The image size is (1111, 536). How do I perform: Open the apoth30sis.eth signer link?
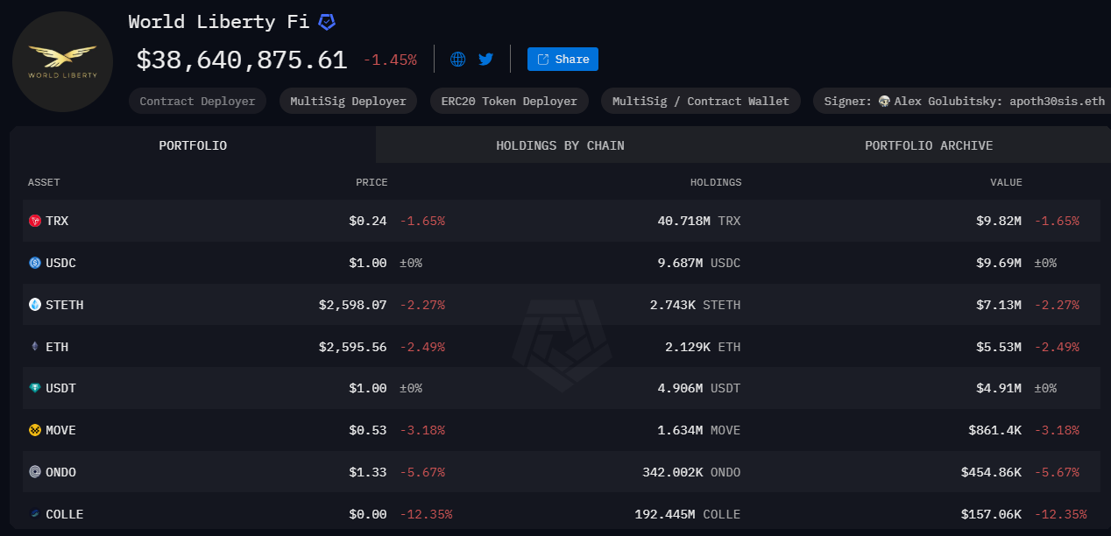[1055, 101]
